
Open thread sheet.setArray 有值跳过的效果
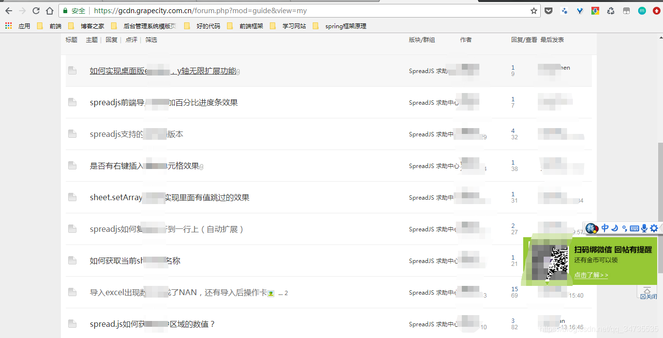(170, 198)
